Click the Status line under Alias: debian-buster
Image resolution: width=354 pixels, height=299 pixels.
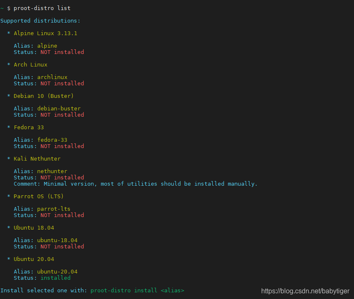point(49,115)
